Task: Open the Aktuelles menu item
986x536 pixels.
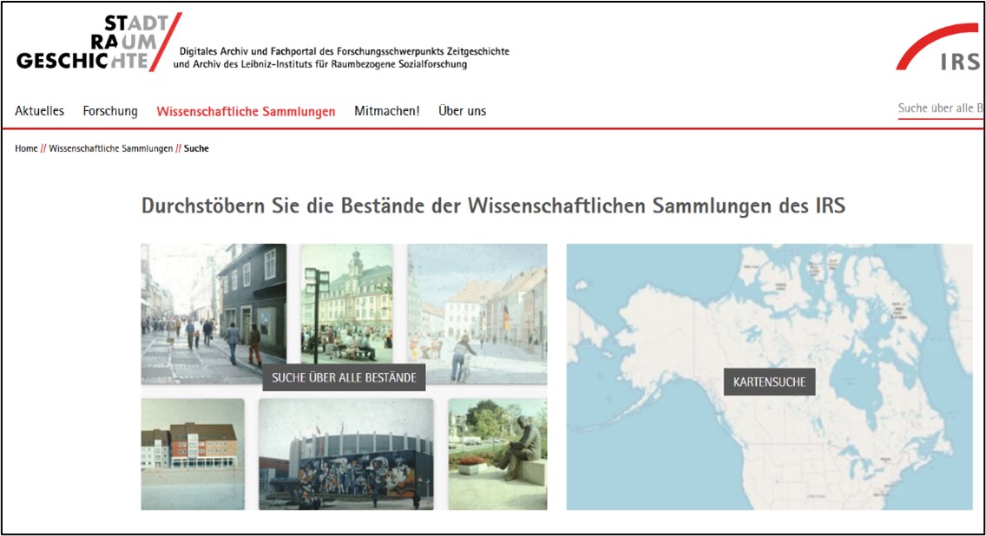Action: coord(39,111)
